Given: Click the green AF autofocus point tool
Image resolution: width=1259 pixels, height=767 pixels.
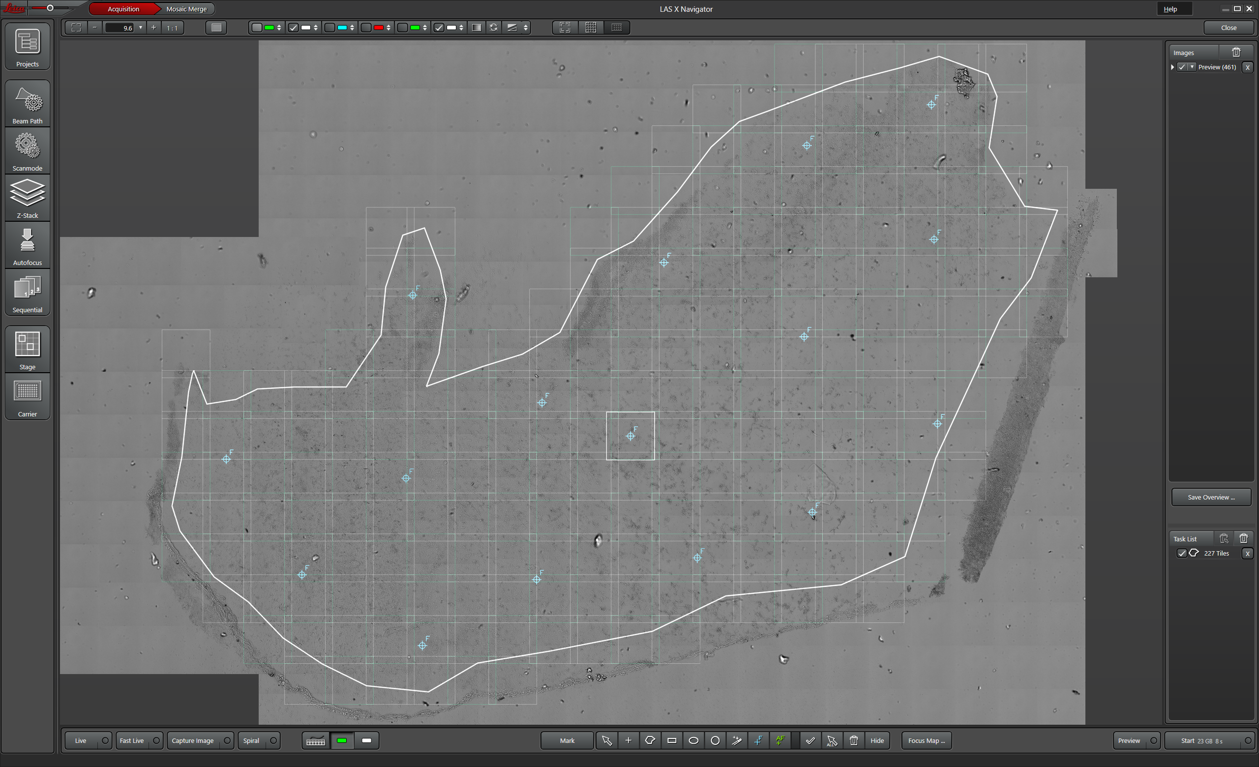Looking at the screenshot, I should click(780, 740).
